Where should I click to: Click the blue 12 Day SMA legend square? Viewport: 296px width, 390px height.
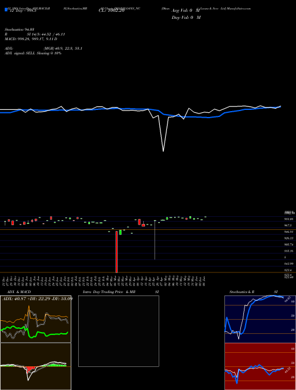(6, 9)
